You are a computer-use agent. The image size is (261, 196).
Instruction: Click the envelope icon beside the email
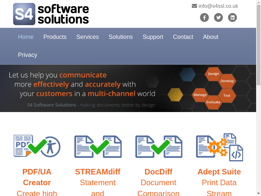click(x=194, y=6)
